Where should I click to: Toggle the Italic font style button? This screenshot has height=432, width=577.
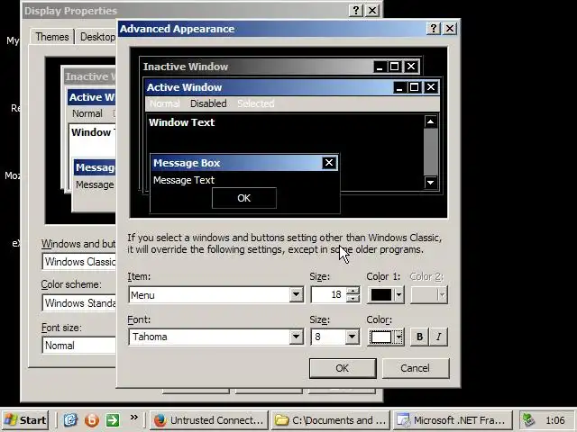click(439, 337)
